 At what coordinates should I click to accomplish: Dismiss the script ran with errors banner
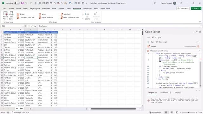coord(199,51)
